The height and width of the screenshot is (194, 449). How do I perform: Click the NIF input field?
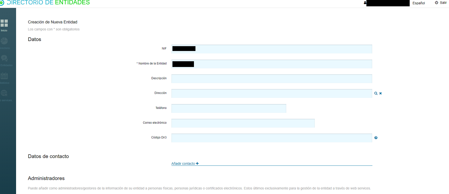coord(271,49)
